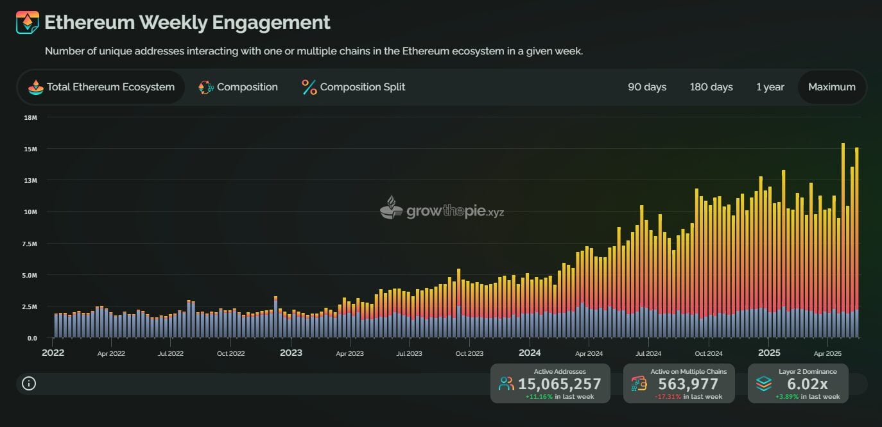Click the 7.5M y-axis label
The image size is (882, 427).
(x=31, y=243)
